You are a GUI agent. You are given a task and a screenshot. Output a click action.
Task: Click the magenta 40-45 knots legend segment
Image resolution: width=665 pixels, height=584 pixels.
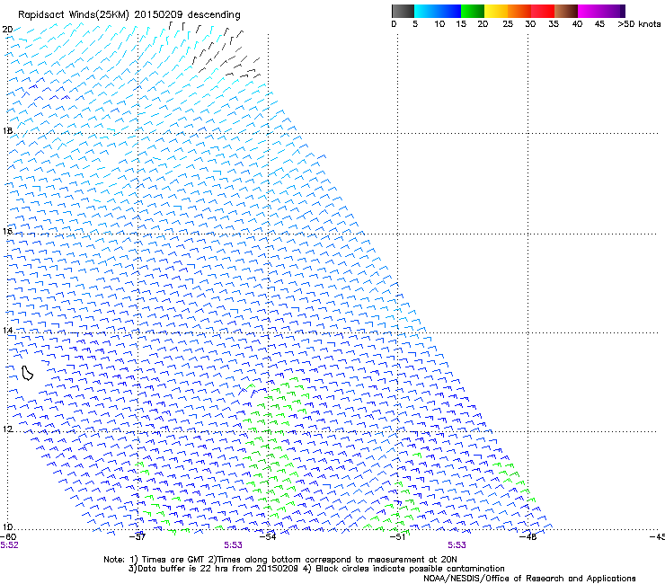click(590, 11)
